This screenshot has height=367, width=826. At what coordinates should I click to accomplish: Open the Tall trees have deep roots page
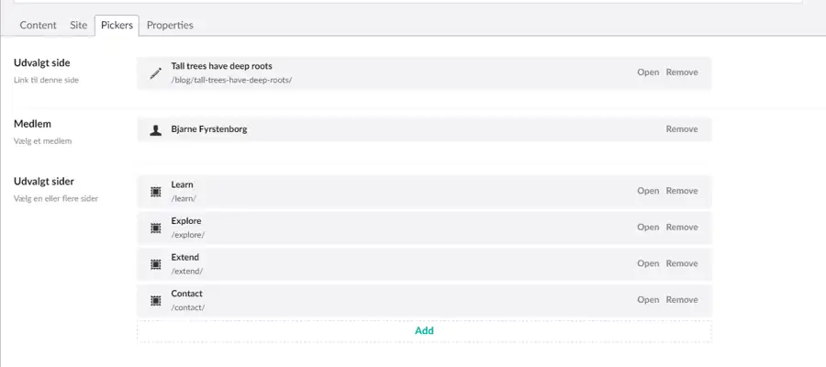(x=648, y=72)
